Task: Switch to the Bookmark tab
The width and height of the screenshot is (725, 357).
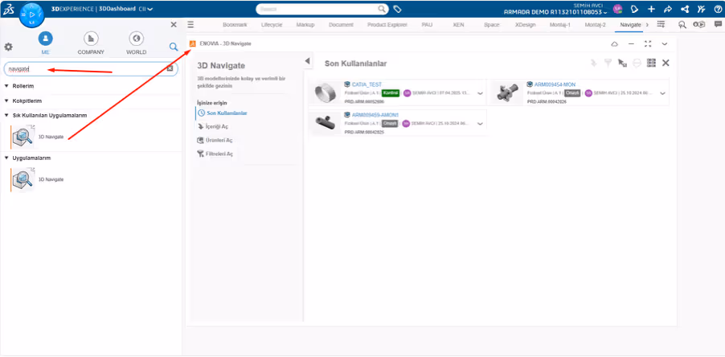Action: pos(235,24)
